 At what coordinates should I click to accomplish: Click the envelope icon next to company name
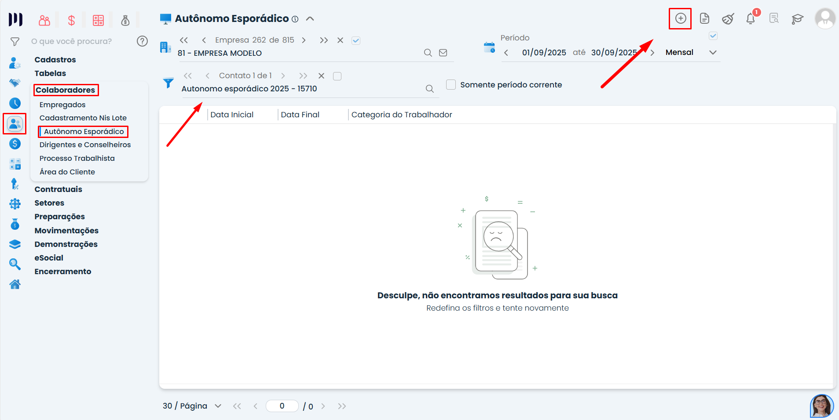coord(443,53)
